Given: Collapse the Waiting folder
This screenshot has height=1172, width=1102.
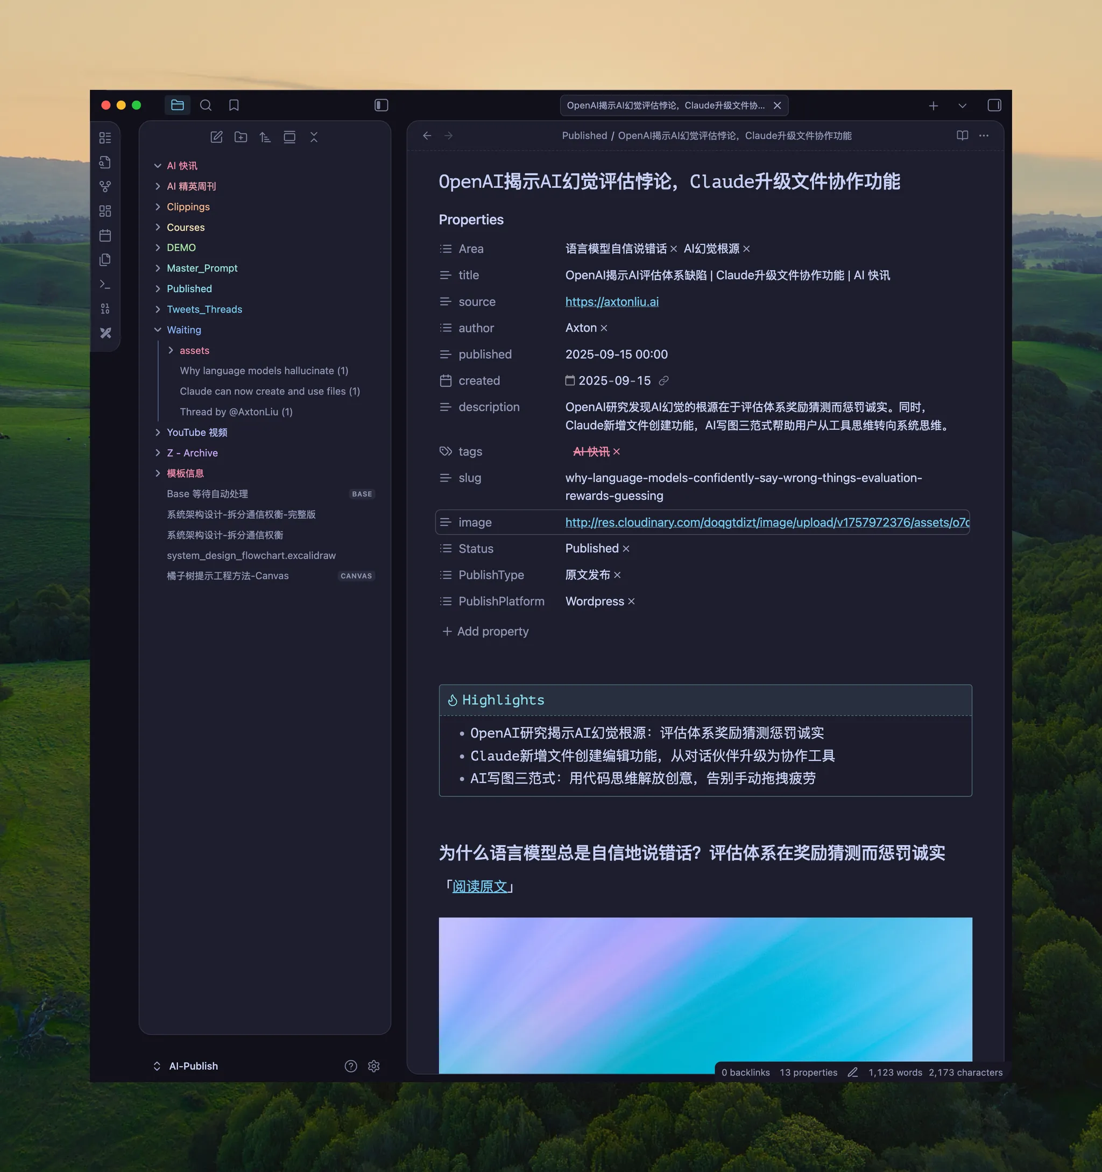Looking at the screenshot, I should point(158,330).
